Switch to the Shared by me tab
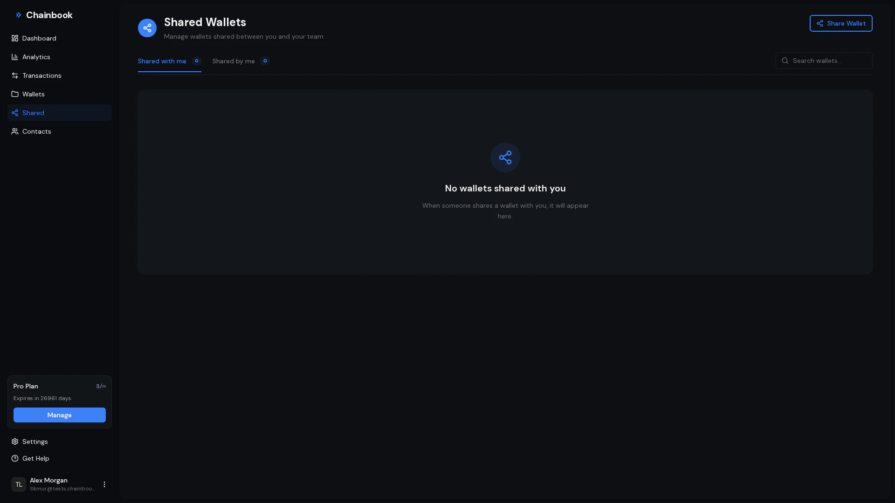The image size is (895, 503). click(x=233, y=61)
